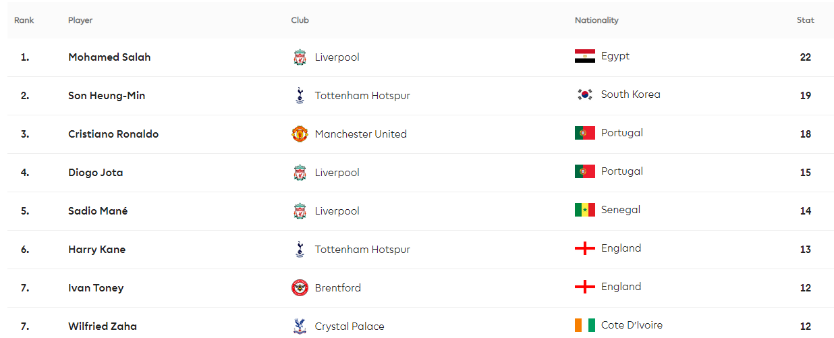Click the Cote D'Ivoire flag icon
The image size is (834, 338).
(584, 325)
